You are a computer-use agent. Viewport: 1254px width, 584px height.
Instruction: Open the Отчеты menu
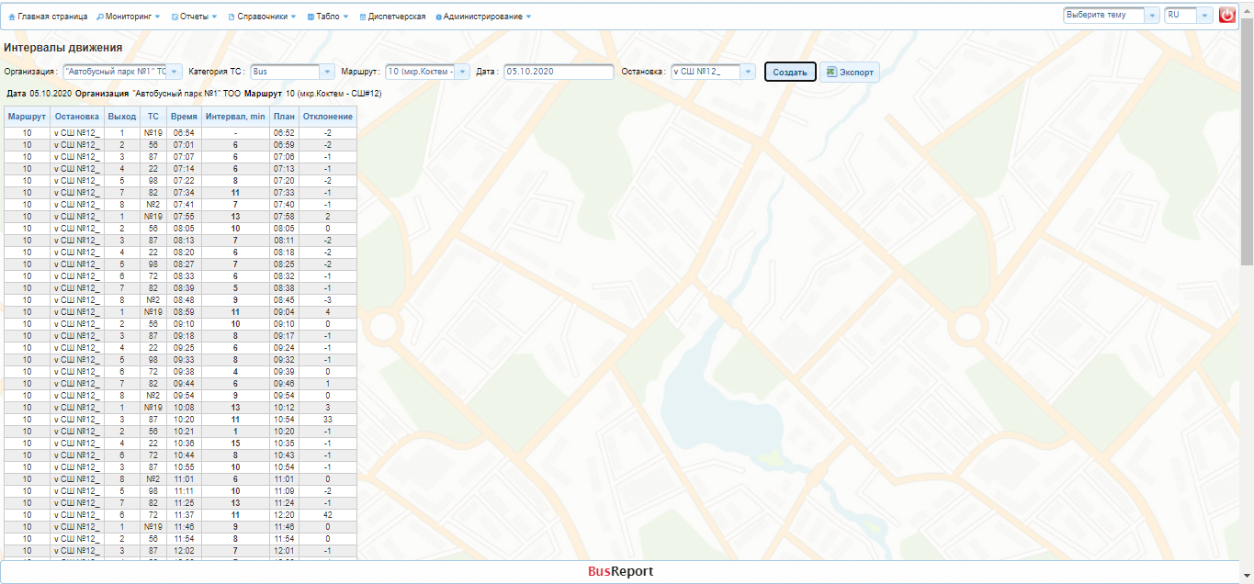tap(195, 17)
